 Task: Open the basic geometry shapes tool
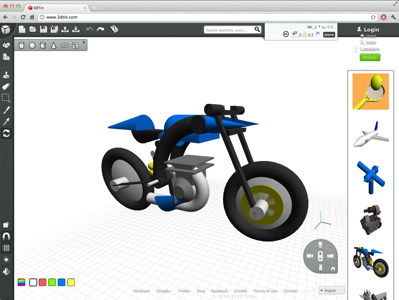tap(6, 45)
